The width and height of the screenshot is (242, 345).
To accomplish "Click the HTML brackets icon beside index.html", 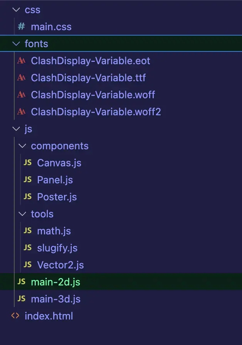I will coord(15,316).
